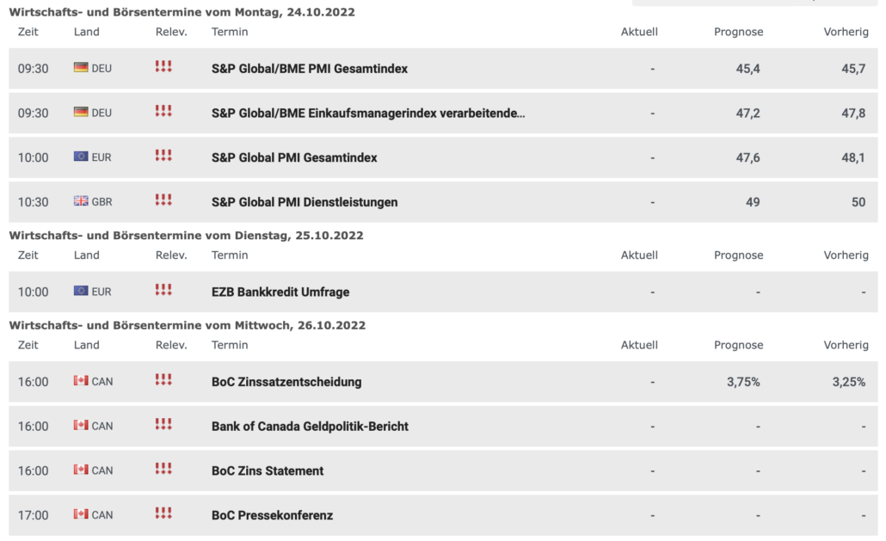Open the BoC Zinssatzentscheidung event
The image size is (886, 541).
[x=286, y=382]
